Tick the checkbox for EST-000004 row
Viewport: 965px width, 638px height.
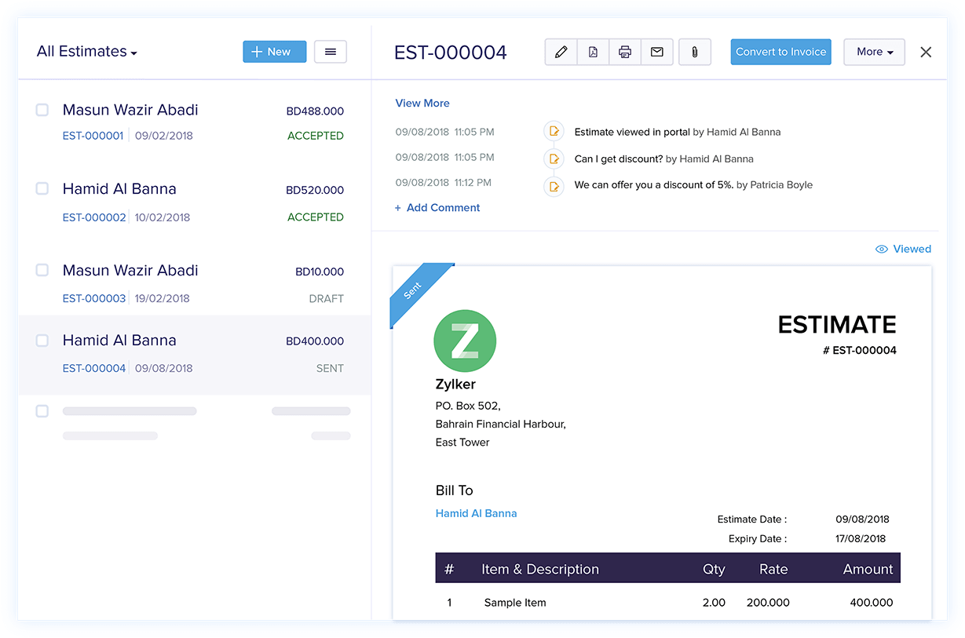click(42, 340)
